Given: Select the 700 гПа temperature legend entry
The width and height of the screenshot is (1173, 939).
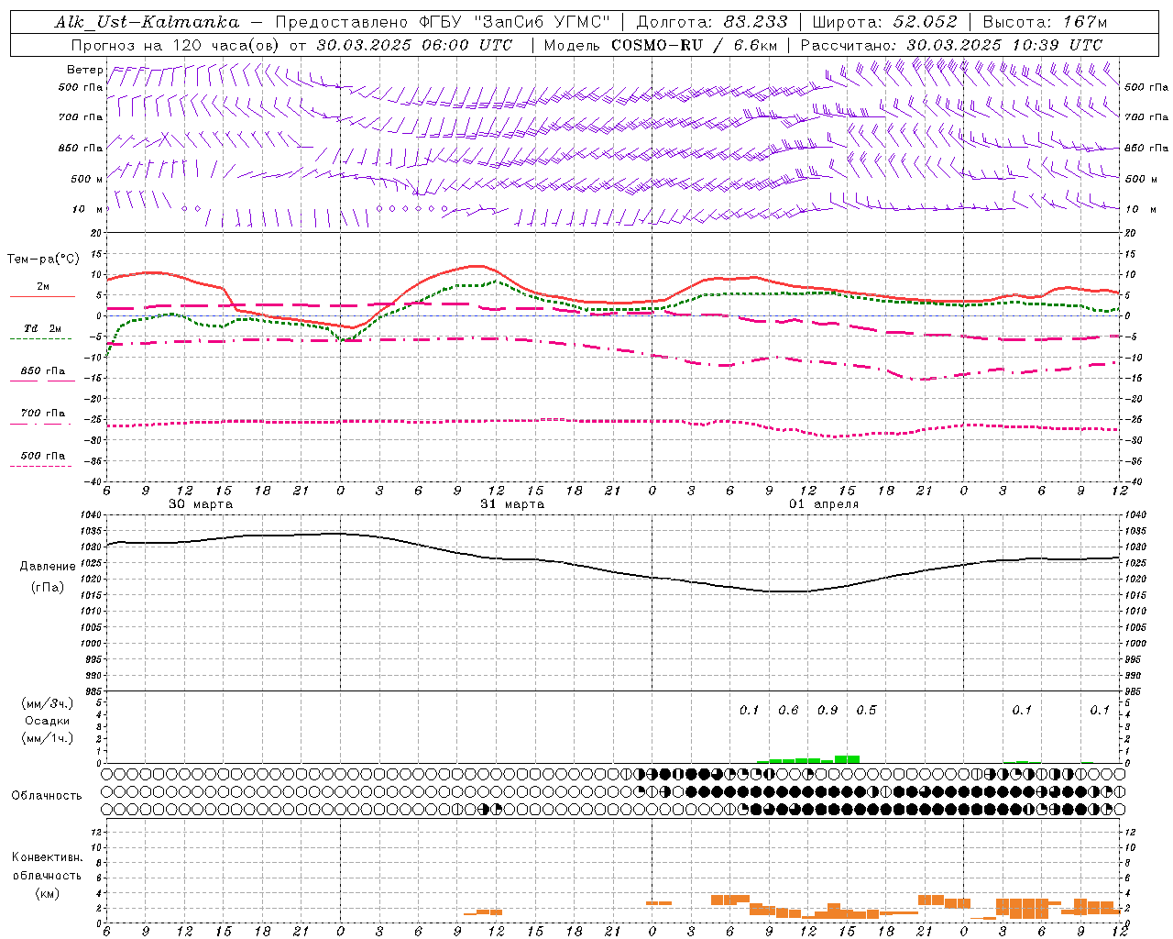Looking at the screenshot, I should (x=42, y=415).
